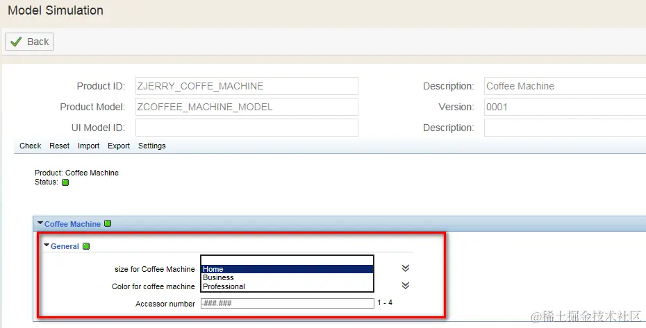
Task: Expand details chevron for Color for coffee machine
Action: (x=406, y=286)
